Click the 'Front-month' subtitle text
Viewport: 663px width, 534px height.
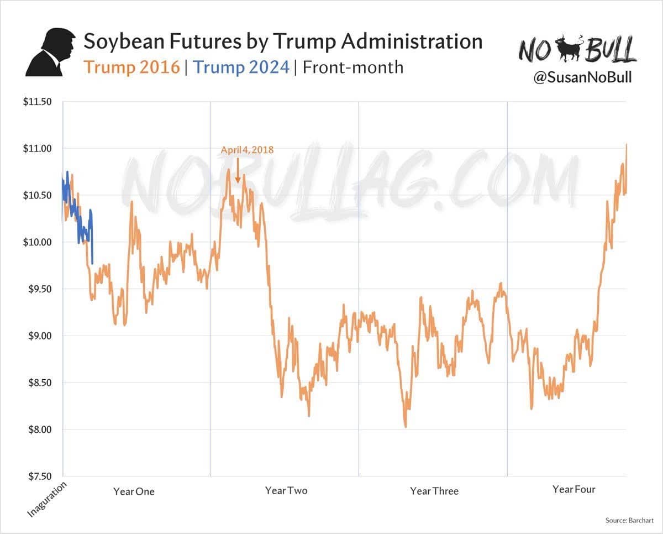pos(353,67)
